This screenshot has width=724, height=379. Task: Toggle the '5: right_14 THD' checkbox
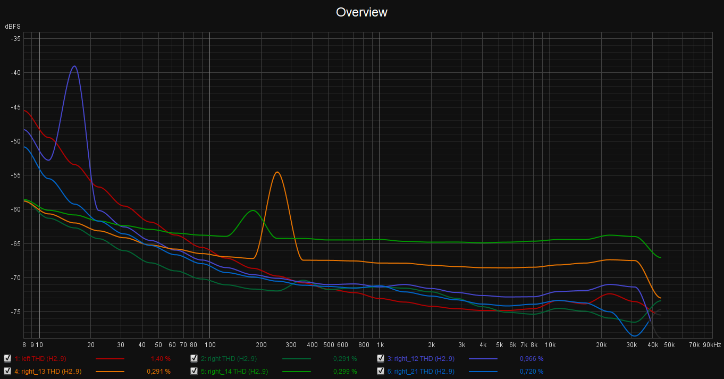point(194,371)
